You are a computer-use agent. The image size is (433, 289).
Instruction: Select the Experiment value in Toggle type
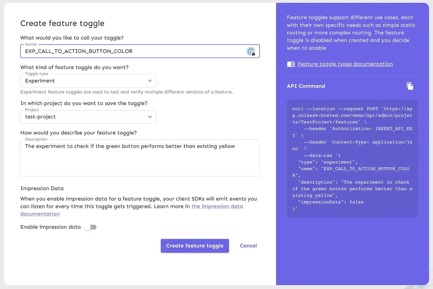click(39, 81)
